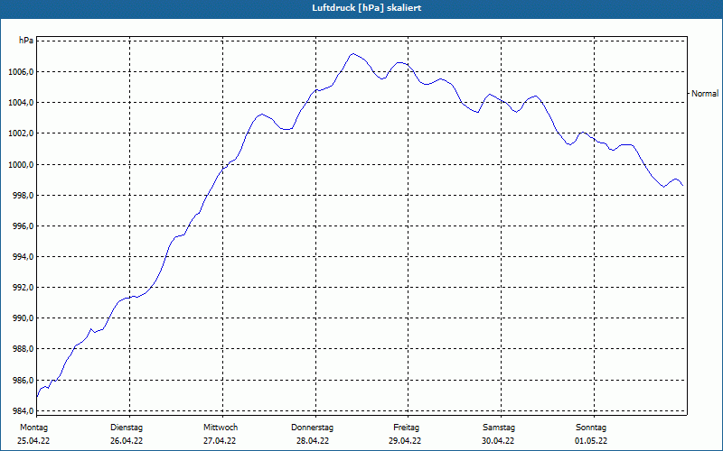Click the '1004,0' axis value
Viewport: 723px width, 451px height.
[22, 102]
